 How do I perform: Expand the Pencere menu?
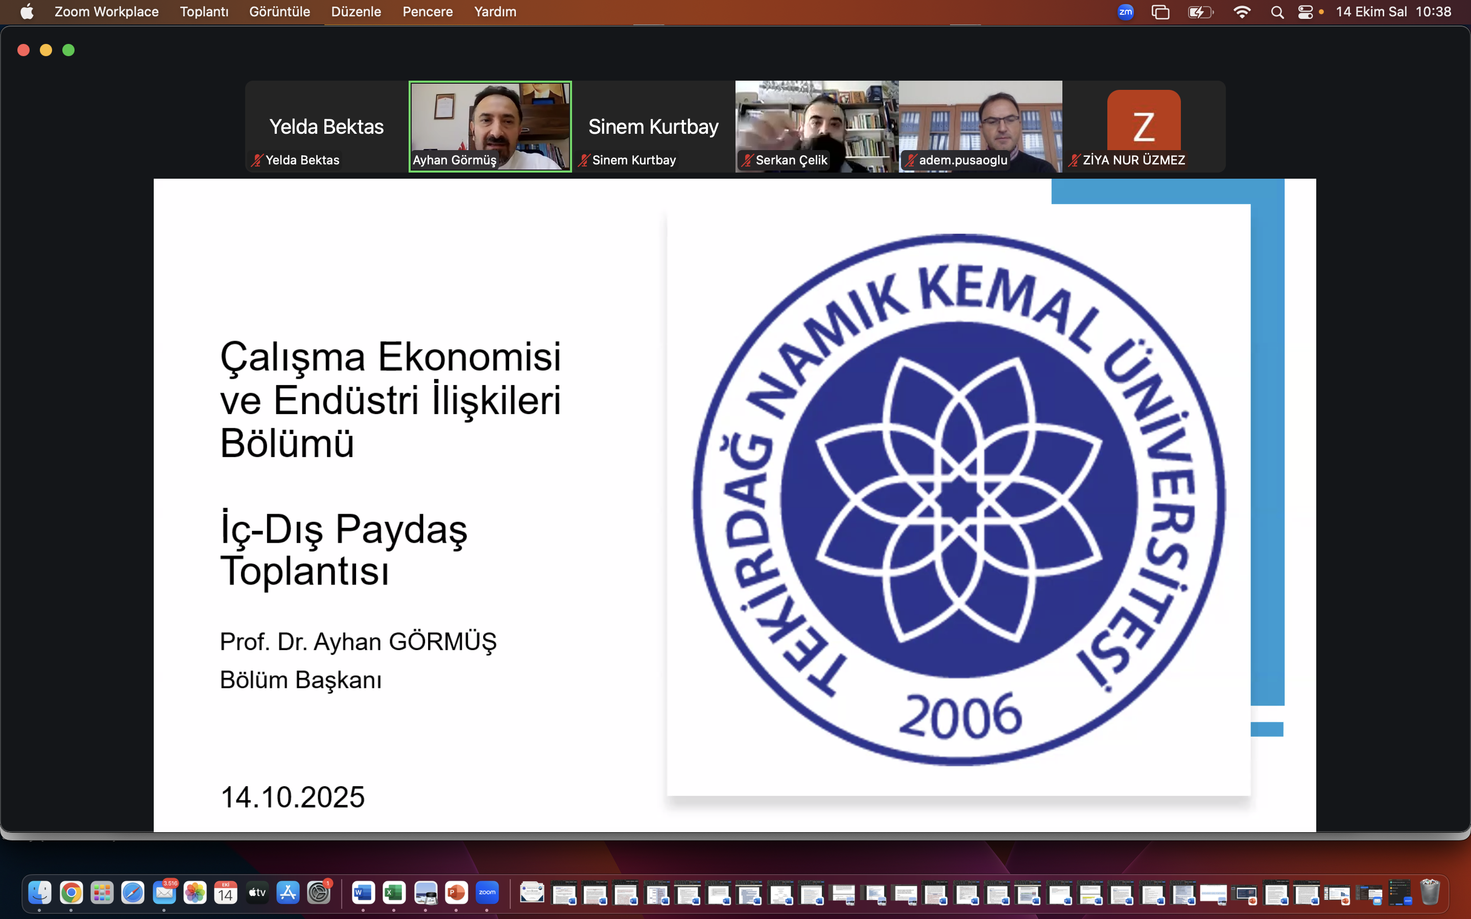pos(428,12)
